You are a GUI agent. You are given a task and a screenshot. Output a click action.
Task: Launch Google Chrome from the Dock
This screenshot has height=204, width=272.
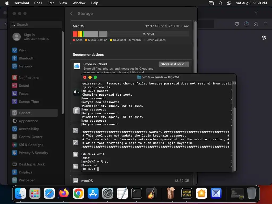[78, 193]
